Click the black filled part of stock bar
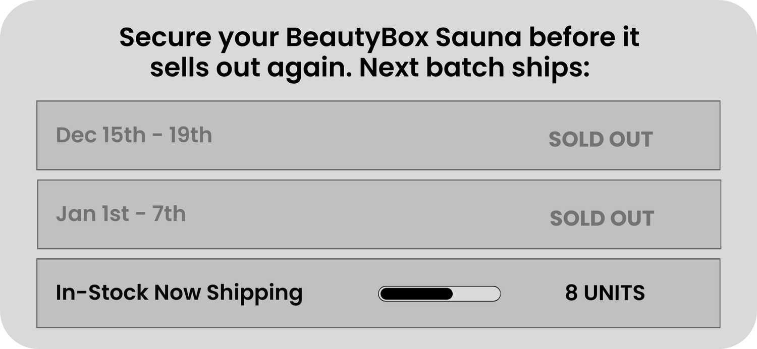This screenshot has height=349, width=757. [x=416, y=294]
